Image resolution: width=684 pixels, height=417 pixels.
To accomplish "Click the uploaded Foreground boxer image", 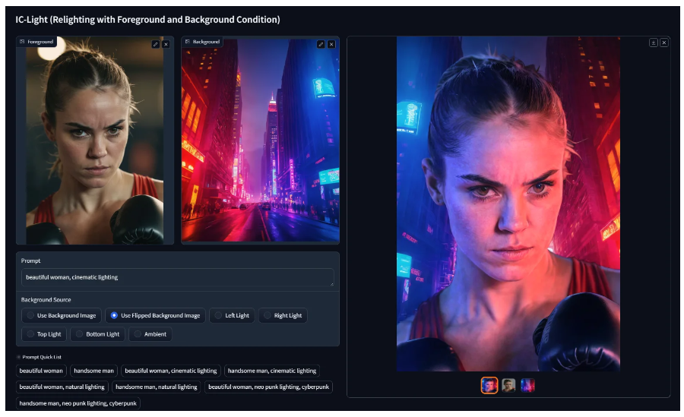I will pyautogui.click(x=95, y=141).
